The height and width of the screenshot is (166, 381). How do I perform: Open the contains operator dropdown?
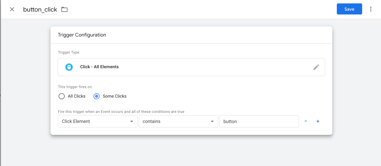click(179, 121)
